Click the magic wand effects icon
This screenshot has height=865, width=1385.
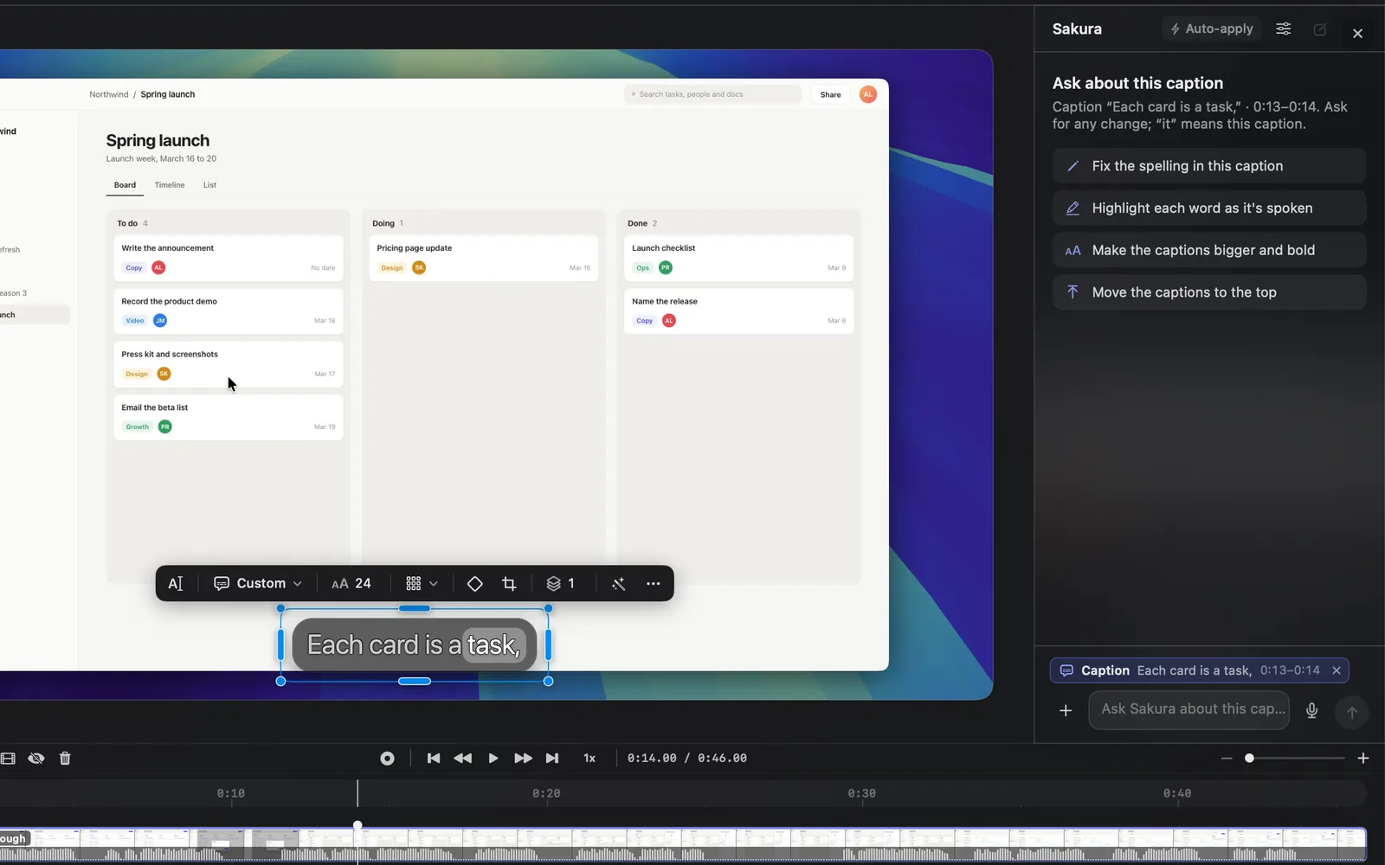[x=618, y=584]
